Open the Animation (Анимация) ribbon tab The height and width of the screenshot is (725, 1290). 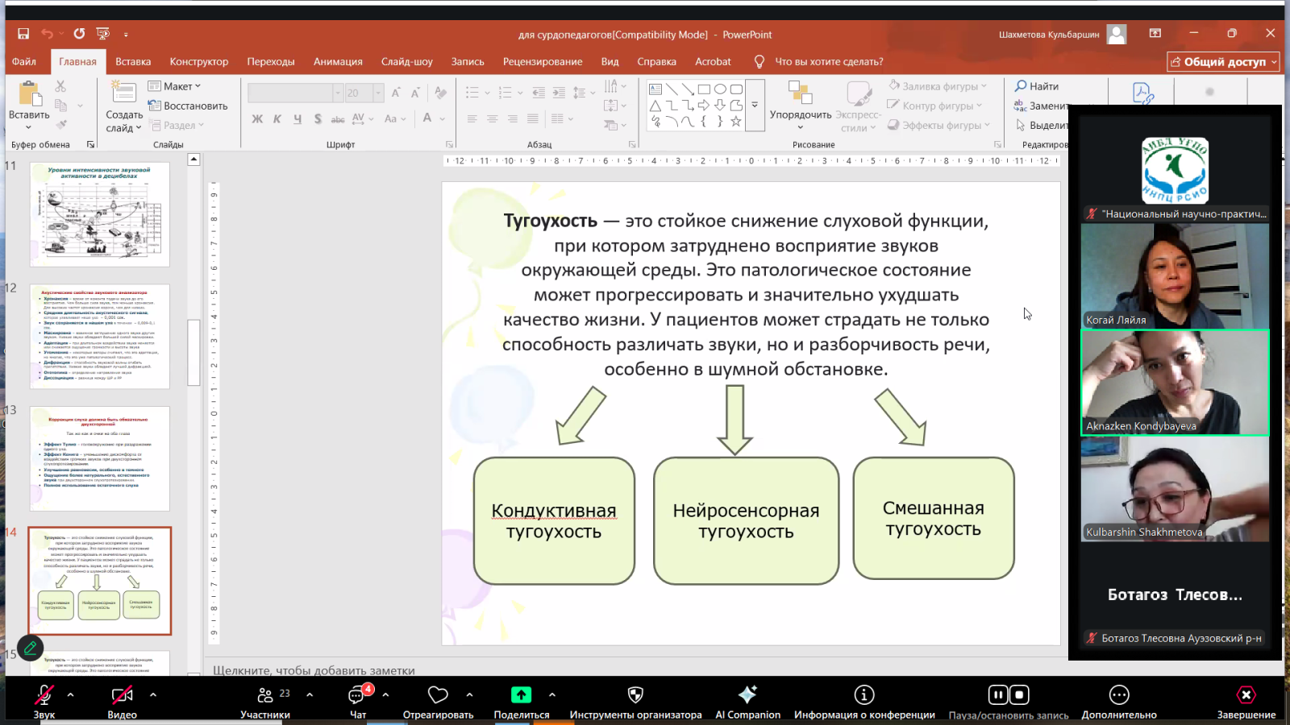(338, 61)
